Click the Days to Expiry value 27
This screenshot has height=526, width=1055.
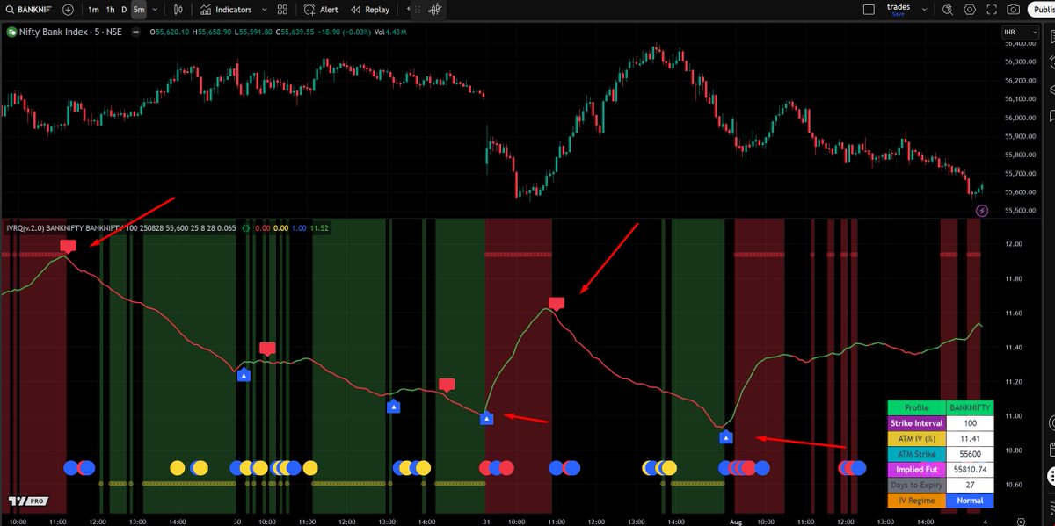[969, 485]
